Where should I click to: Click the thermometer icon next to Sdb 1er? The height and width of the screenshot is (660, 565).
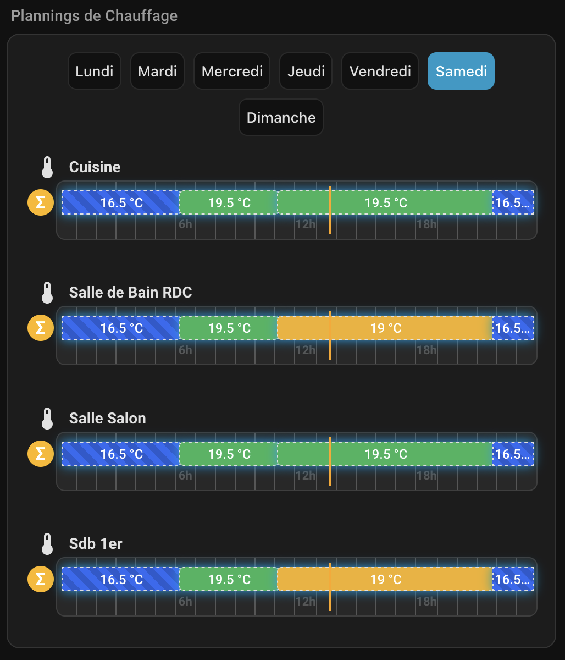tap(47, 544)
